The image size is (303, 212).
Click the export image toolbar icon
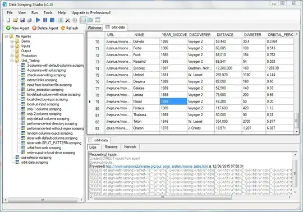[x=61, y=20]
